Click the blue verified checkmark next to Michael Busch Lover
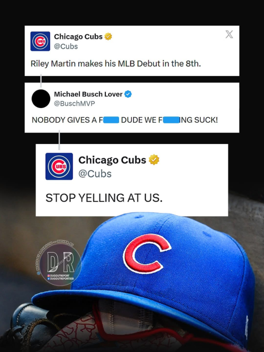 (128, 94)
